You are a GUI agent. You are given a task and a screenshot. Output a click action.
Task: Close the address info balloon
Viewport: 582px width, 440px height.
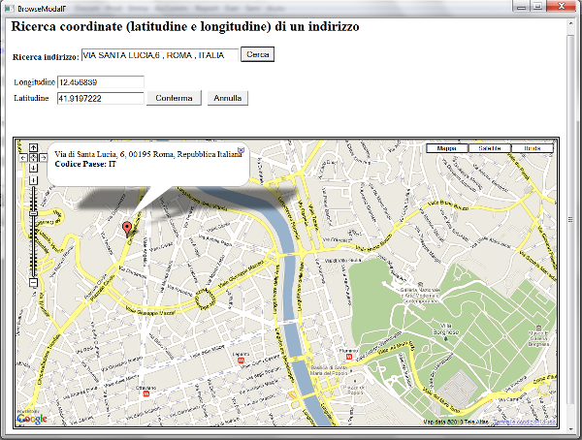click(x=241, y=149)
